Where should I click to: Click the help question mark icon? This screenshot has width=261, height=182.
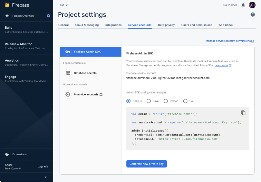coord(253,14)
